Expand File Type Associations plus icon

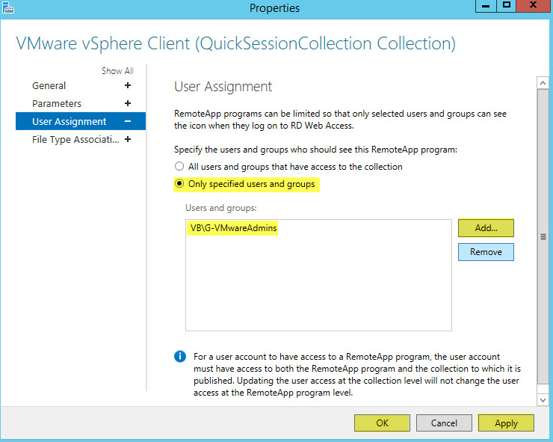pos(128,139)
